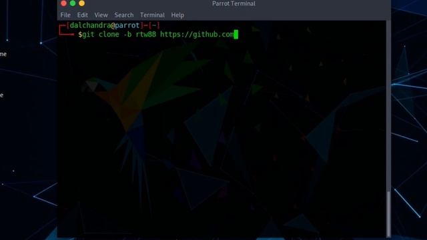The width and height of the screenshot is (427, 240).
Task: Click the 'rtw88' branch name text
Action: (146, 35)
